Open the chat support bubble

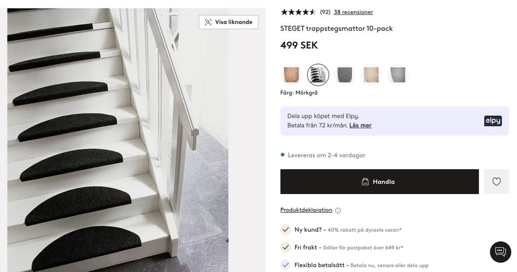coord(500,252)
